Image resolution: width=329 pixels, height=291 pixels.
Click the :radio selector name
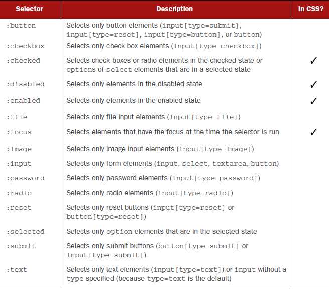[19, 193]
